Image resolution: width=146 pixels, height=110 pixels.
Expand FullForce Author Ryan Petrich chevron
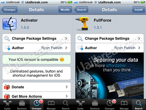pyautogui.click(x=139, y=48)
